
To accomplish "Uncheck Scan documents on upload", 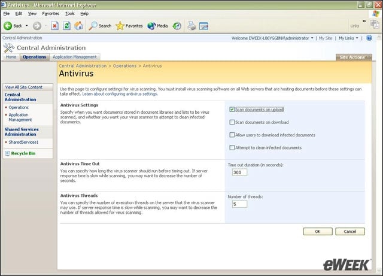I will point(232,110).
